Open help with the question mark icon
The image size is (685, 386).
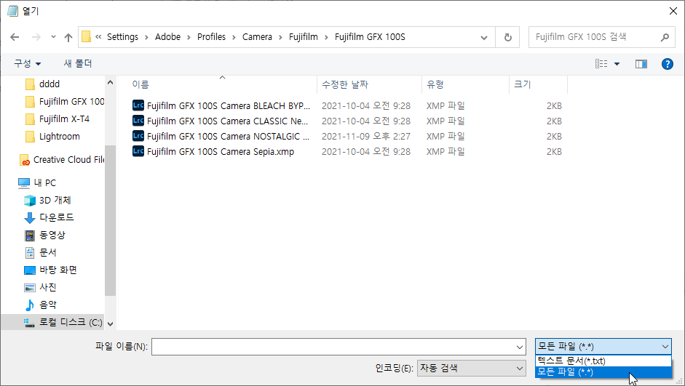[x=667, y=64]
